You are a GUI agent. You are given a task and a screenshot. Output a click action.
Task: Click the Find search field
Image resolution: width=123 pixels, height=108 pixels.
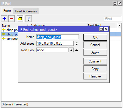coord(113,19)
